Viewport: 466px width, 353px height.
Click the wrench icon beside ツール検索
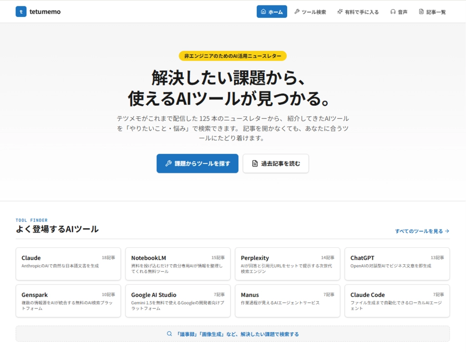297,11
